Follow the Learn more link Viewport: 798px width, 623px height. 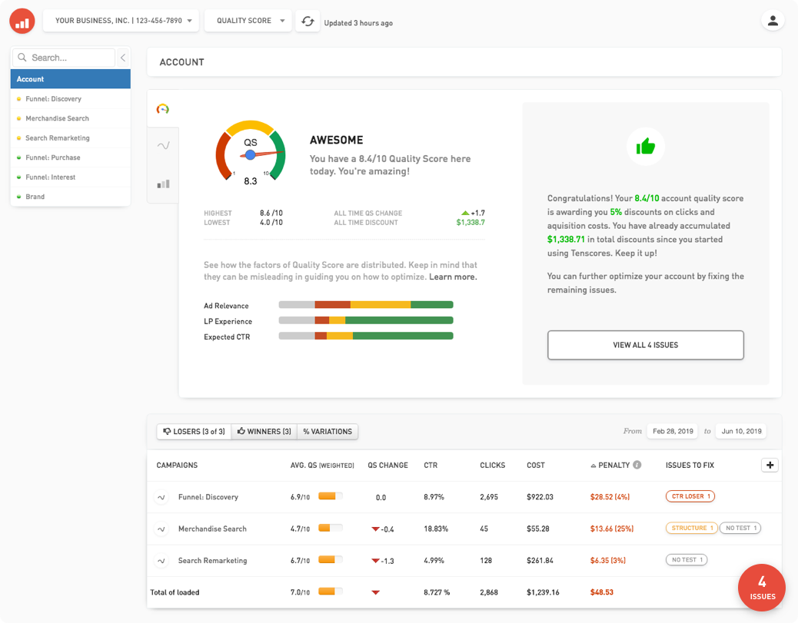click(453, 277)
